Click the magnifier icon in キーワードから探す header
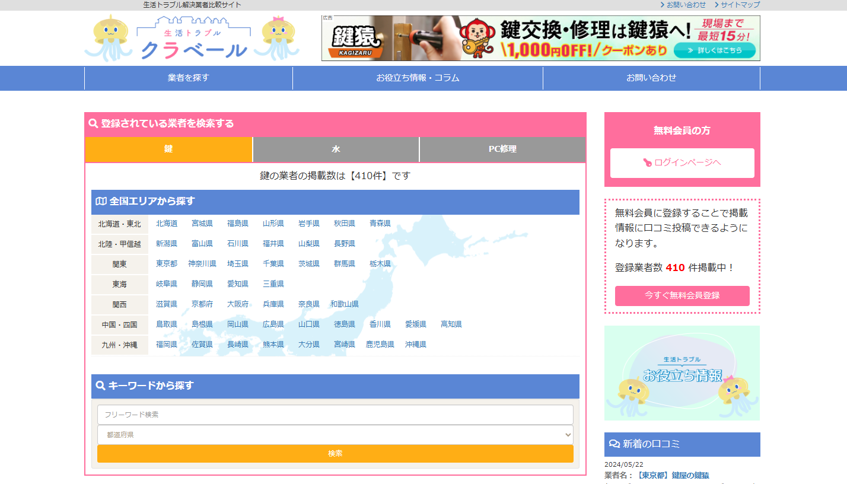Viewport: 847px width, 484px height. point(101,386)
